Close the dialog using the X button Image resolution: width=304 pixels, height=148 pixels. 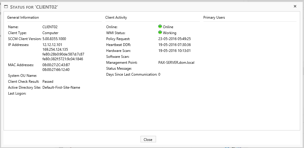point(295,6)
